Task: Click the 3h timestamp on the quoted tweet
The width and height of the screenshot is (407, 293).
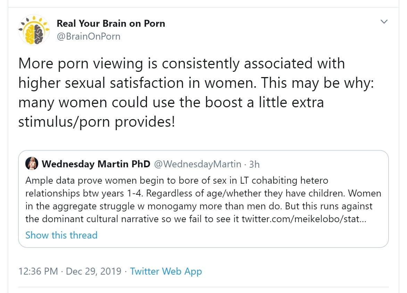Action: pos(254,164)
